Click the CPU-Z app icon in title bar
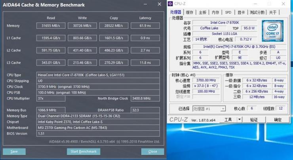 170,4
